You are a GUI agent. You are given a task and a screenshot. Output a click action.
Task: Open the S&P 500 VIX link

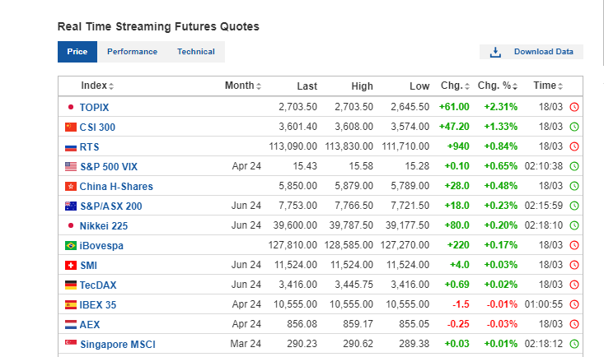coord(109,167)
